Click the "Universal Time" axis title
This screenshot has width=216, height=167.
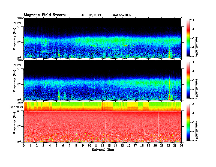103,150
